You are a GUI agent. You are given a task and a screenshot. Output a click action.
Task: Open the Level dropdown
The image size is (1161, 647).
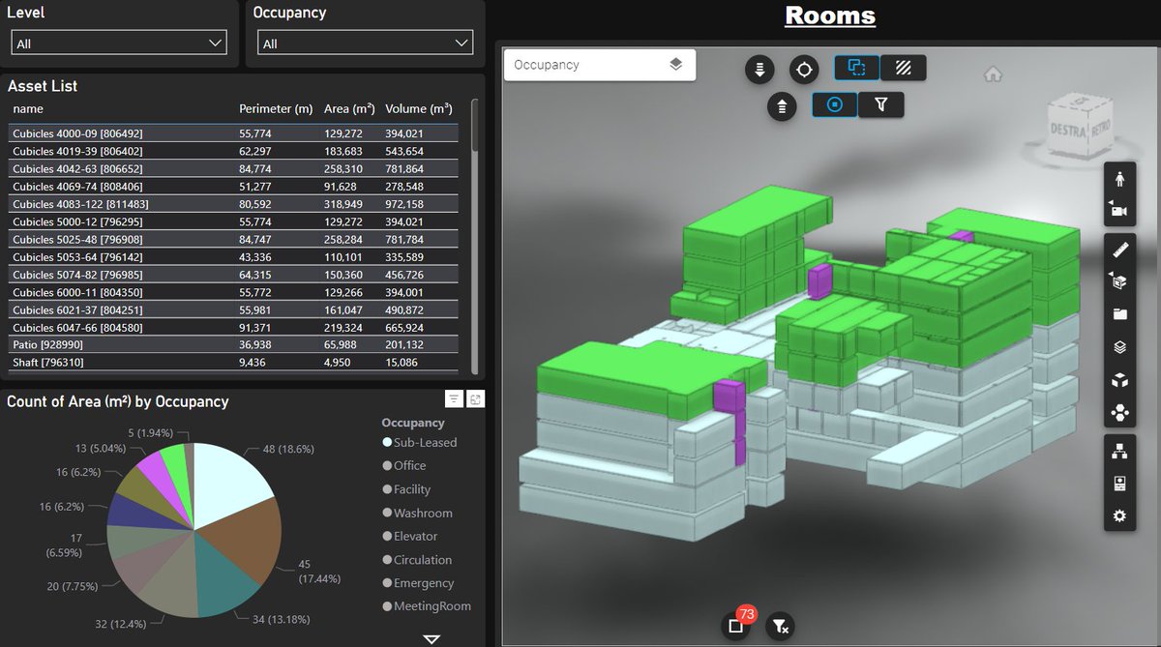(118, 43)
